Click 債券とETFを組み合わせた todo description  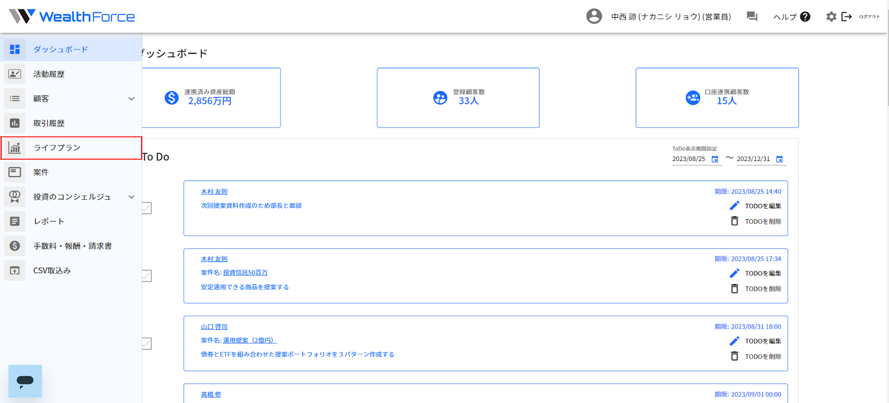[297, 354]
